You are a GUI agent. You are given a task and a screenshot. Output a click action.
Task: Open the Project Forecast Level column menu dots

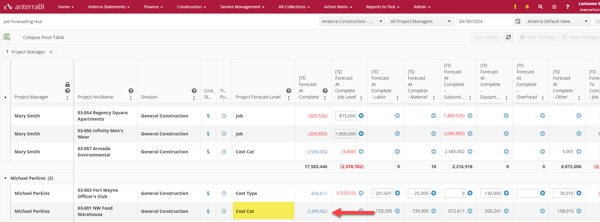pos(289,98)
